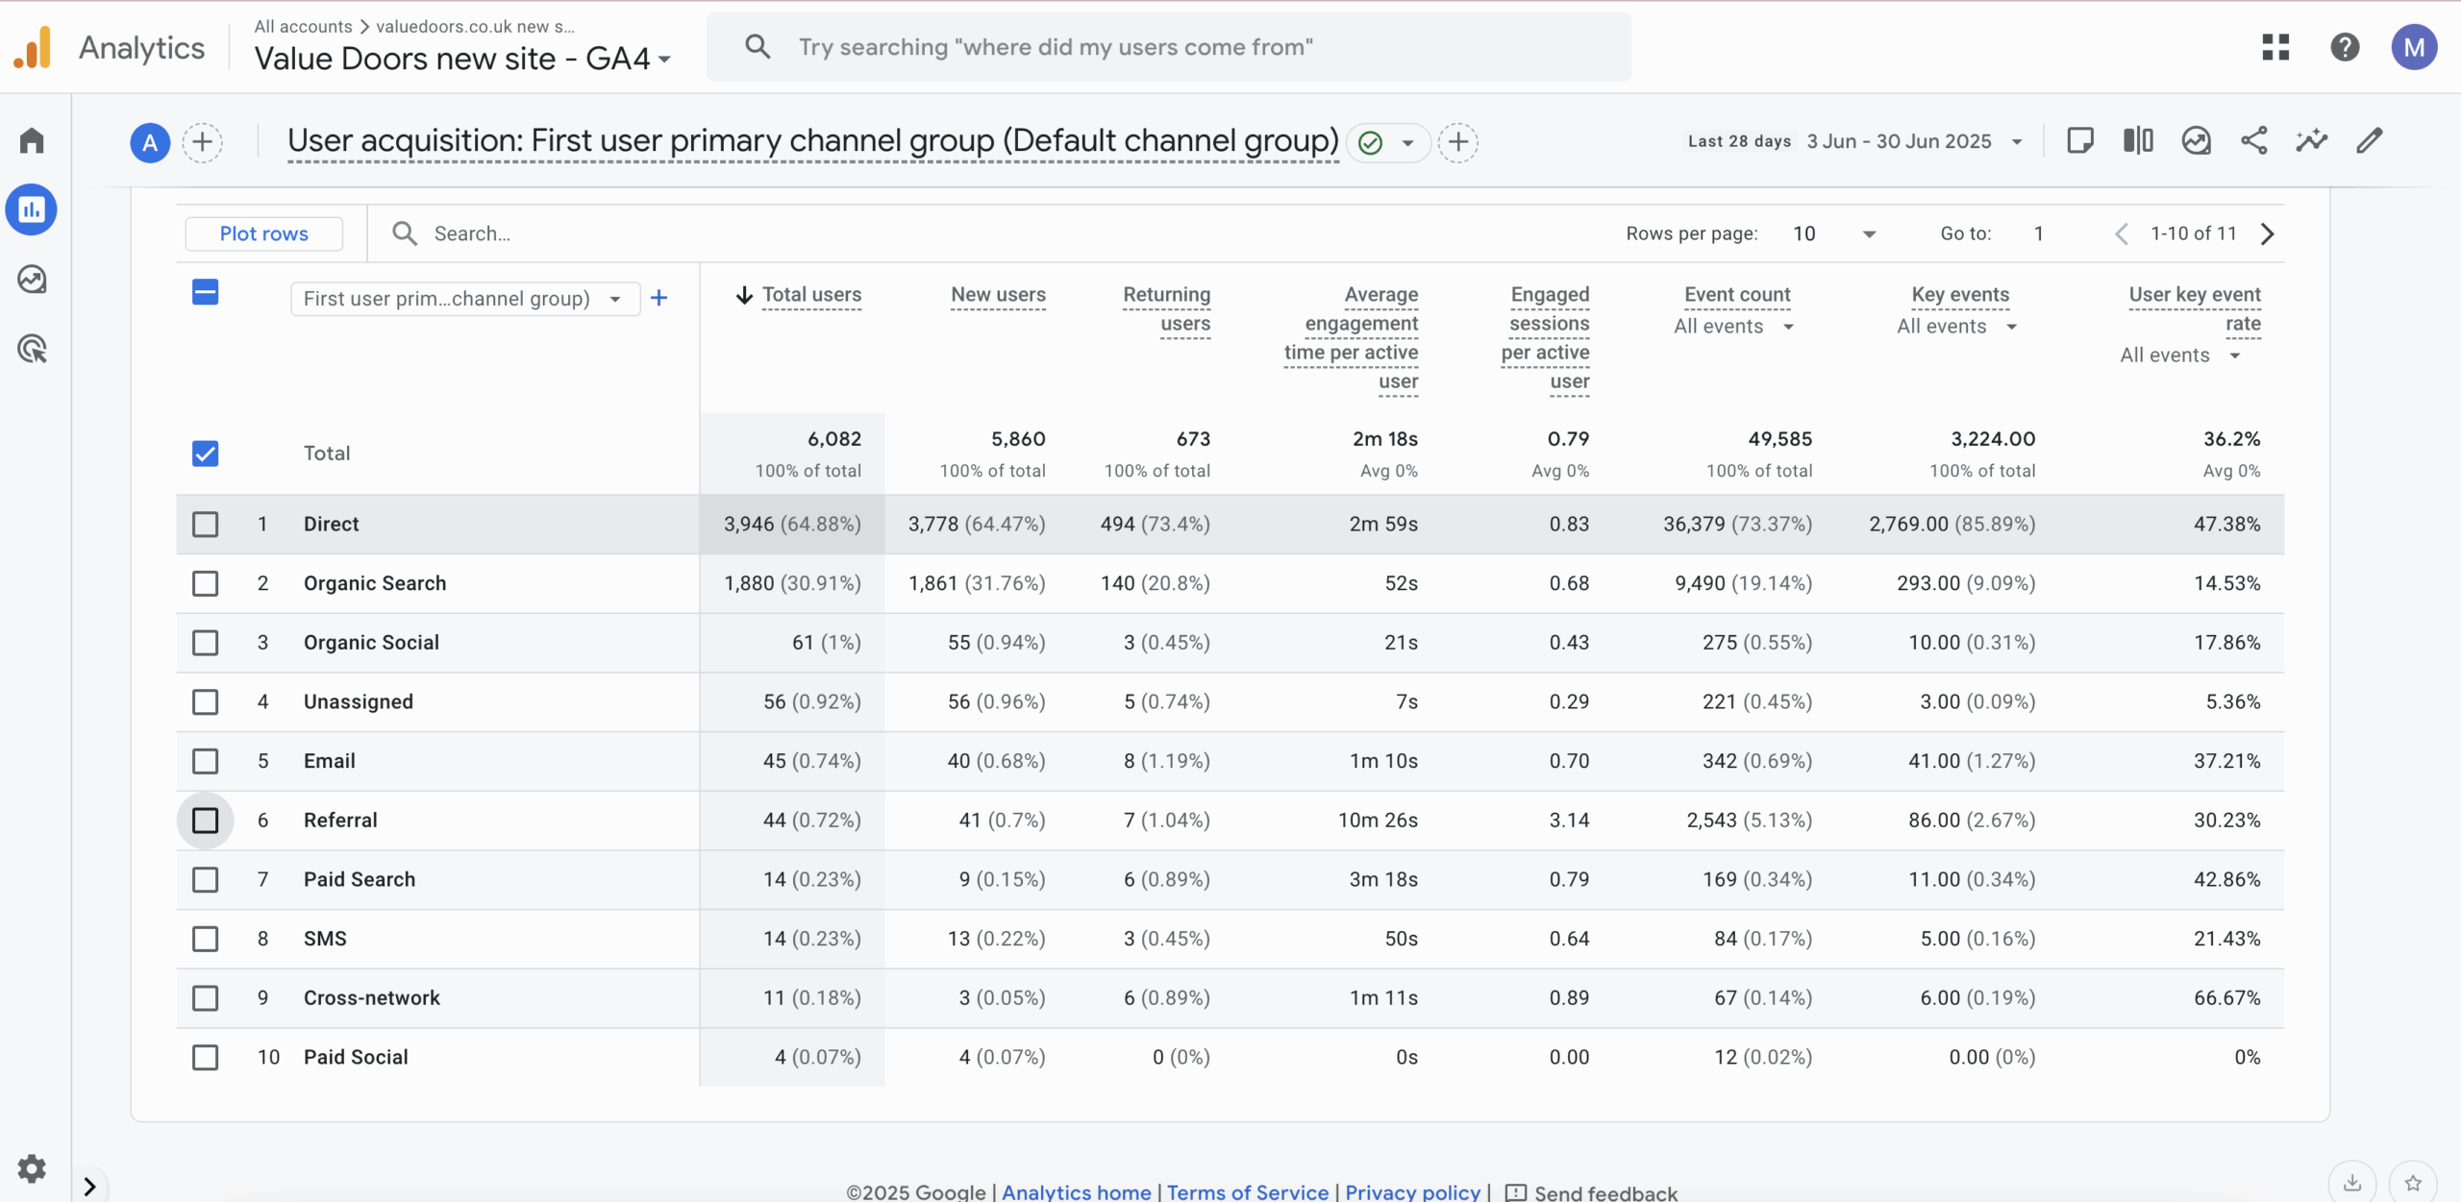Screen dimensions: 2461x1202
Task: Open the property selector Value Doors new site
Action: [462, 59]
